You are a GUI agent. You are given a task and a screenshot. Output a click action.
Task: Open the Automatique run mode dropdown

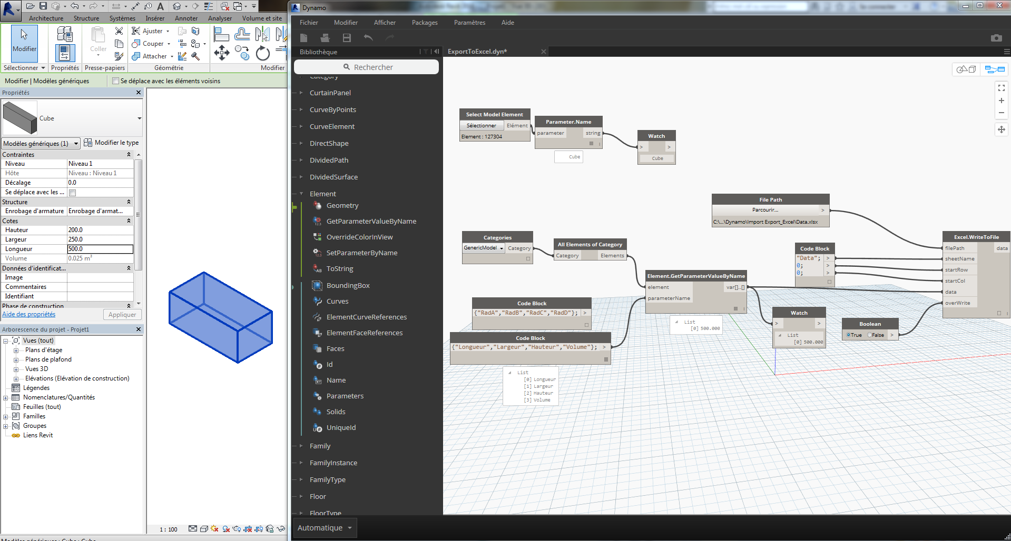[325, 528]
